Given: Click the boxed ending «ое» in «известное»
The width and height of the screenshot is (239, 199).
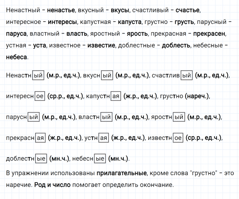Looking at the screenshot, I should (178, 138).
